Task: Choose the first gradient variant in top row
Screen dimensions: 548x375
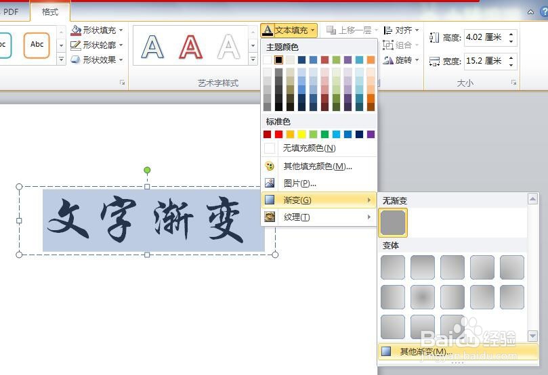Action: point(393,267)
